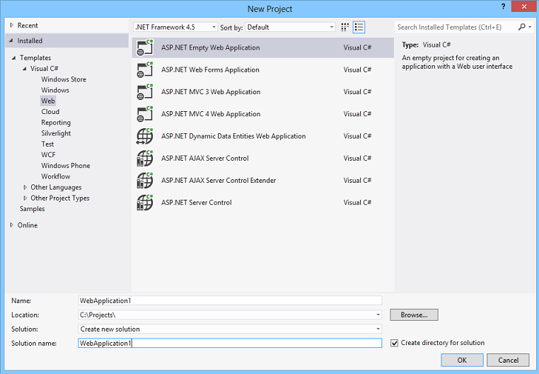Image resolution: width=539 pixels, height=374 pixels.
Task: Click the AJAX Server Control Extender icon
Action: 144,181
